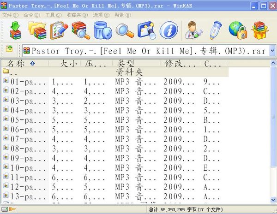Select file 13-pa... in list

click(28, 196)
